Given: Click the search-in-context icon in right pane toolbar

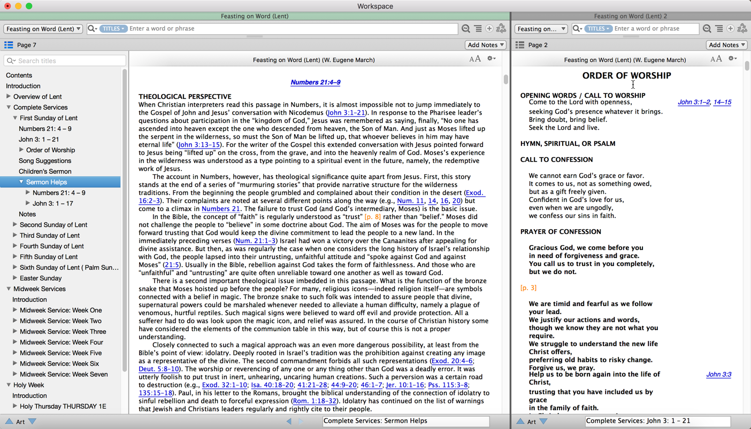Looking at the screenshot, I should (x=707, y=29).
